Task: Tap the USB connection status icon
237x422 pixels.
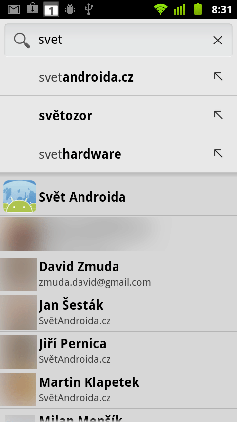Action: pos(89,9)
